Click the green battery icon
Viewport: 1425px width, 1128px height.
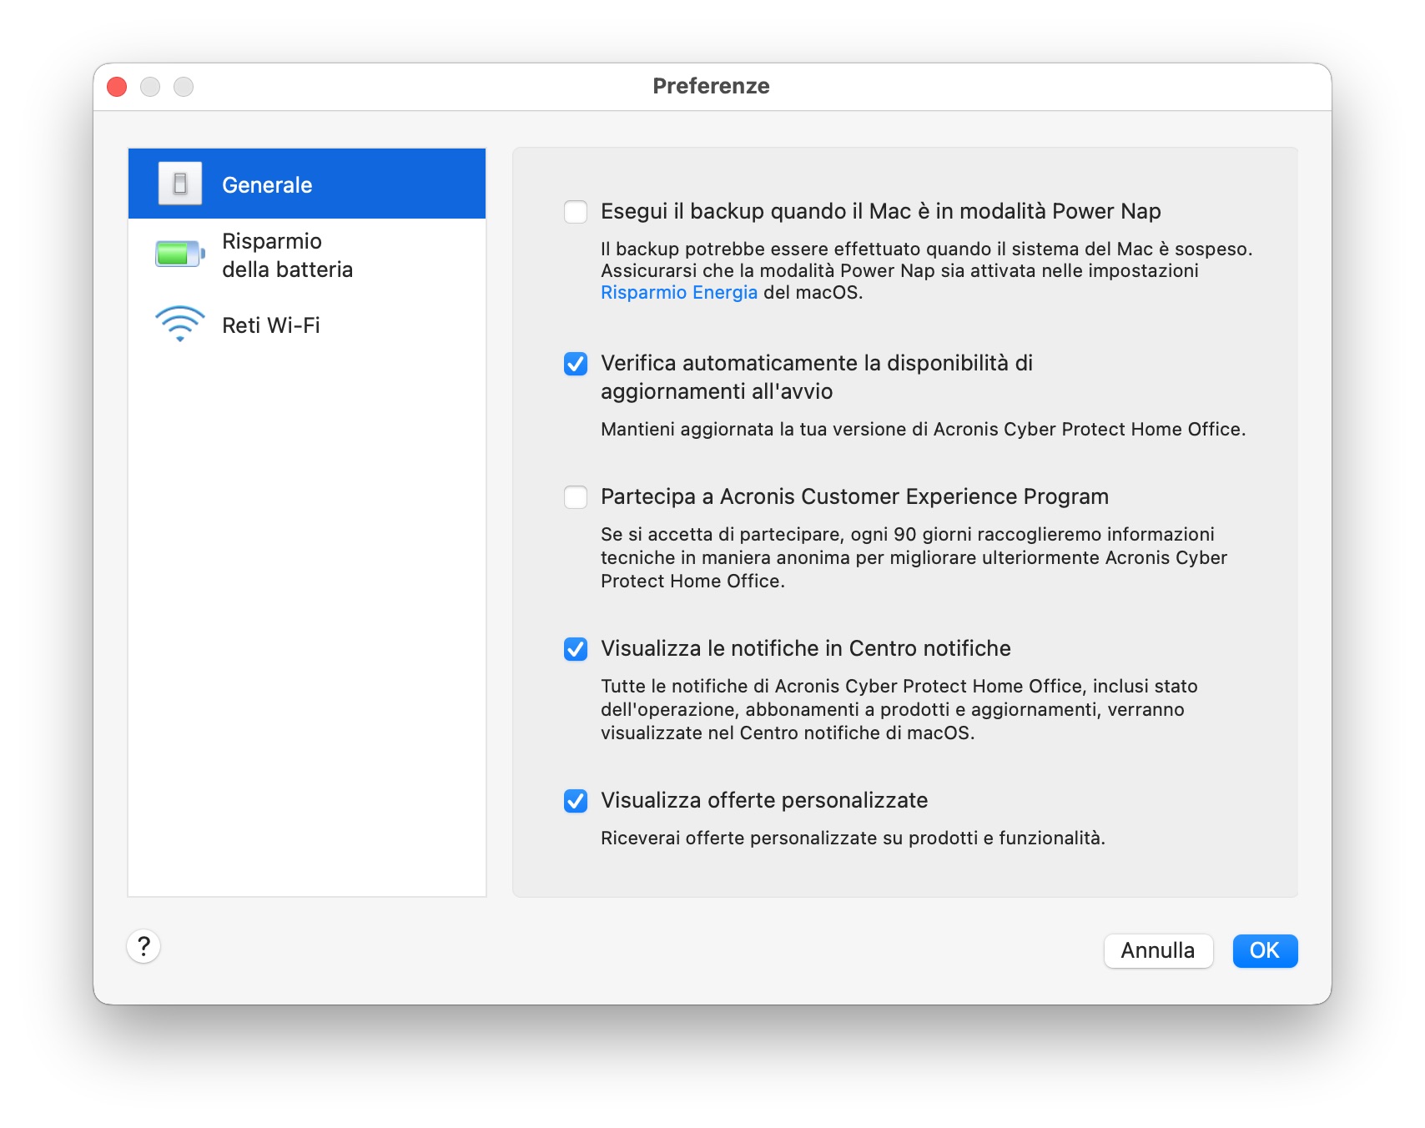(x=180, y=254)
